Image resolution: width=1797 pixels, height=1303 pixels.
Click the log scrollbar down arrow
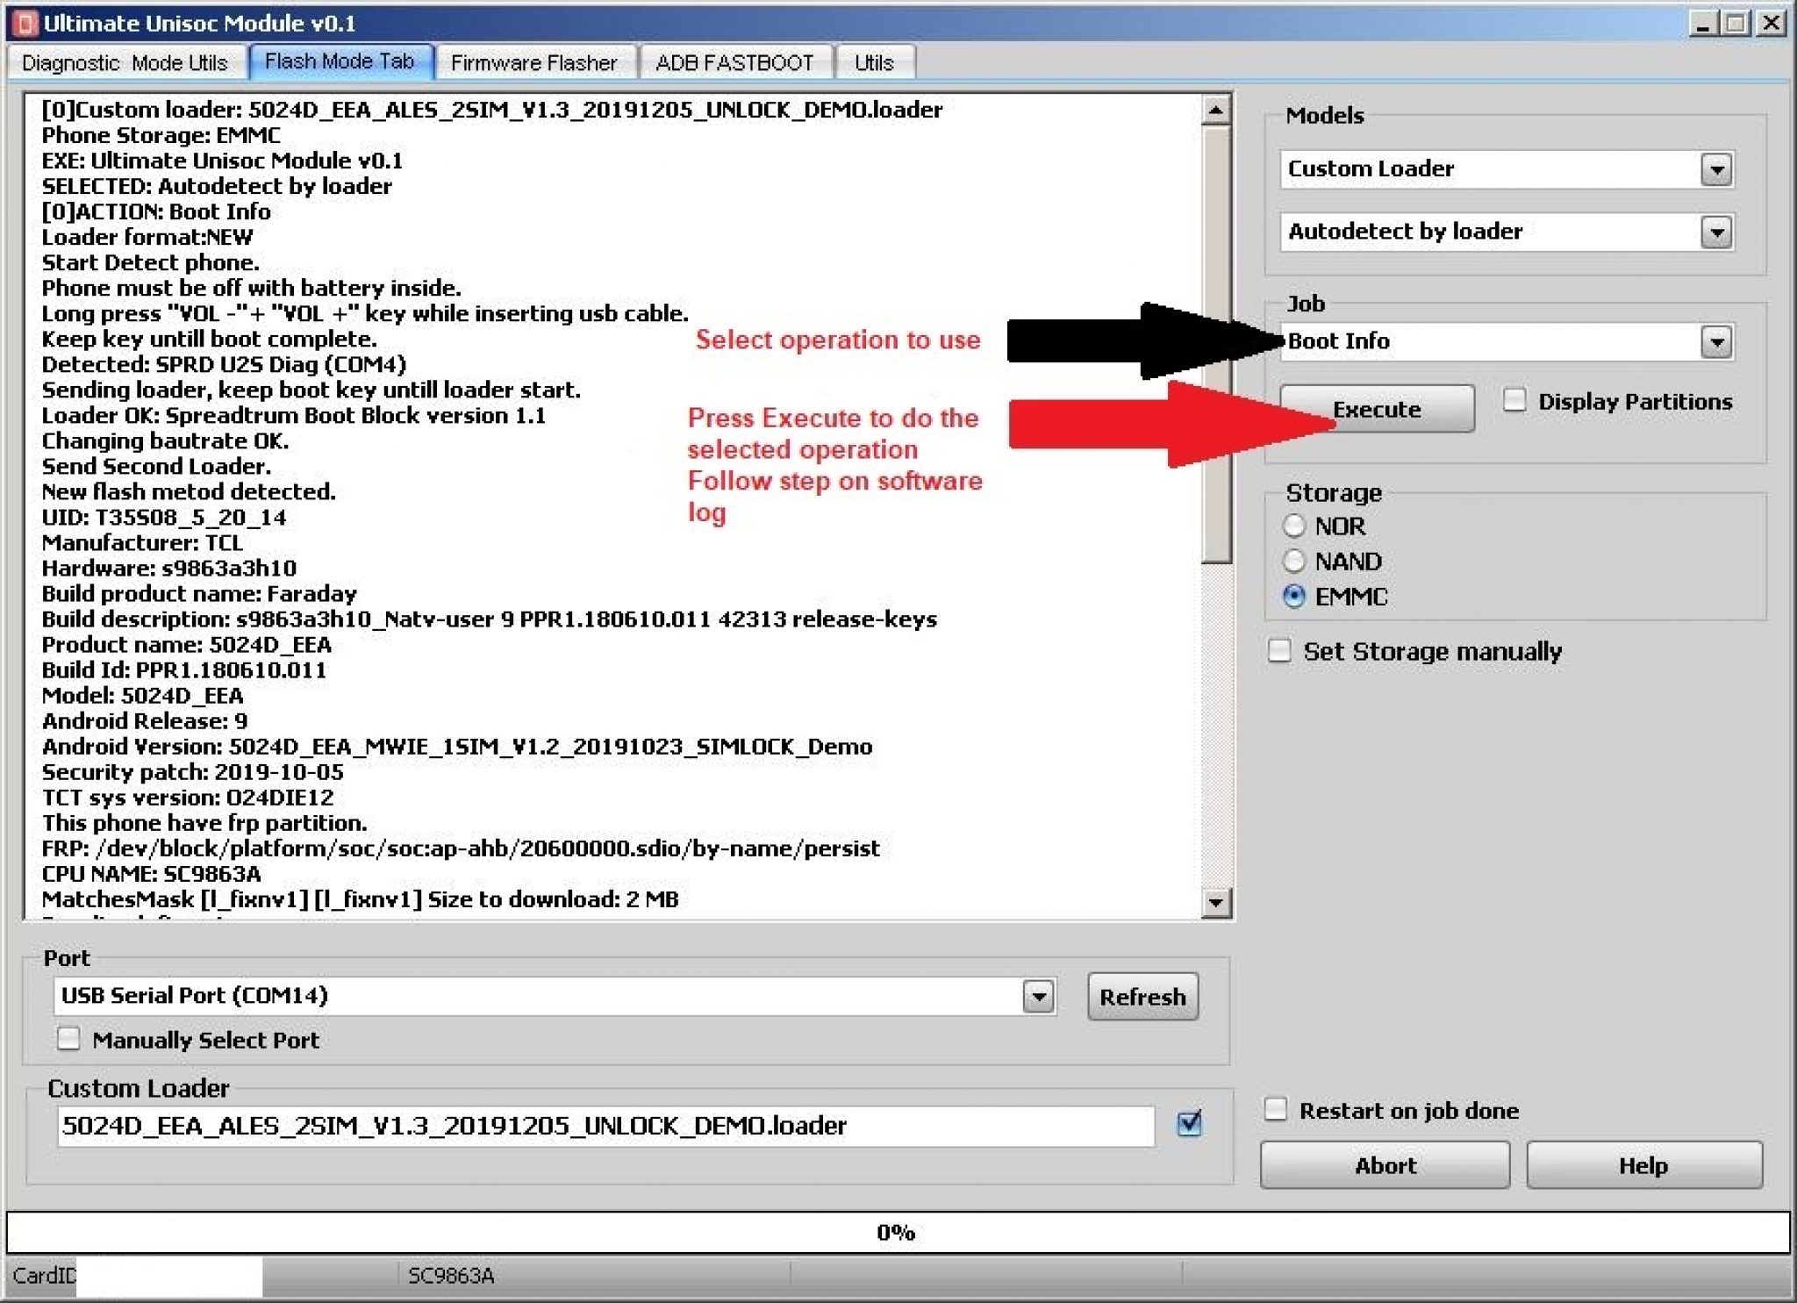(1216, 903)
